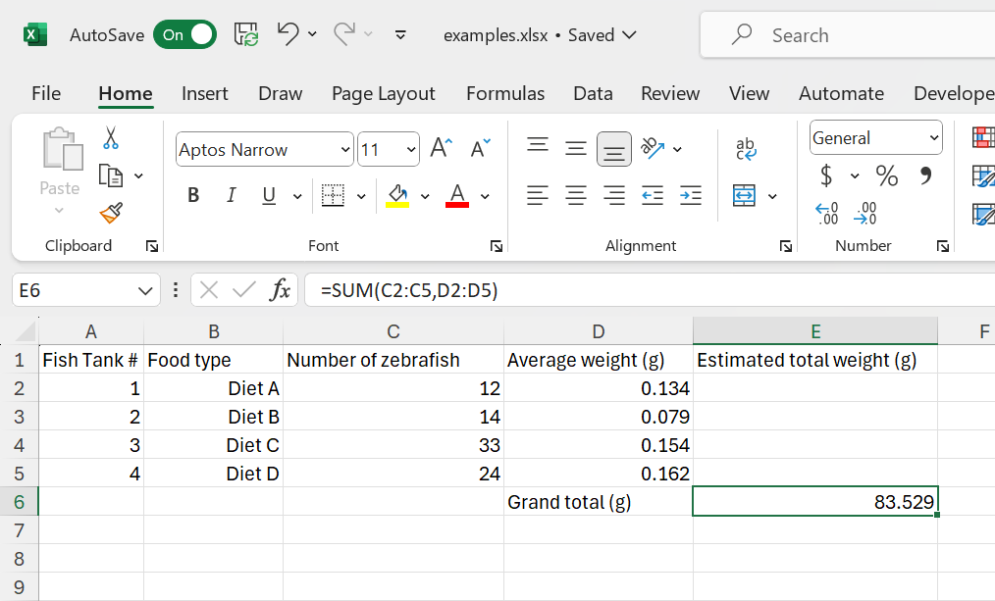Click the Insert Function fx icon
Image resolution: width=995 pixels, height=601 pixels.
point(281,290)
